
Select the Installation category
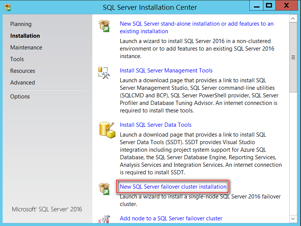coord(25,36)
